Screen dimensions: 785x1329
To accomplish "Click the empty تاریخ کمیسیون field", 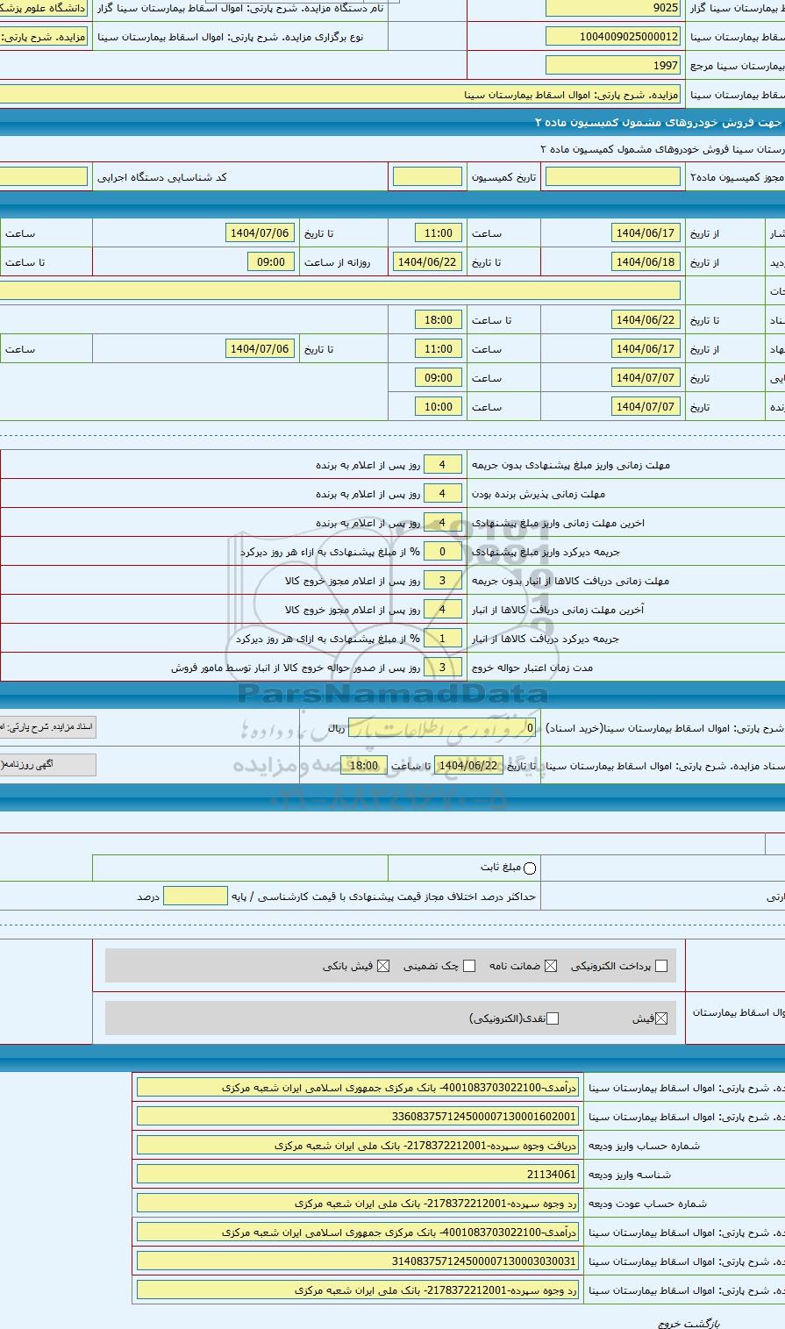I will pos(427,176).
